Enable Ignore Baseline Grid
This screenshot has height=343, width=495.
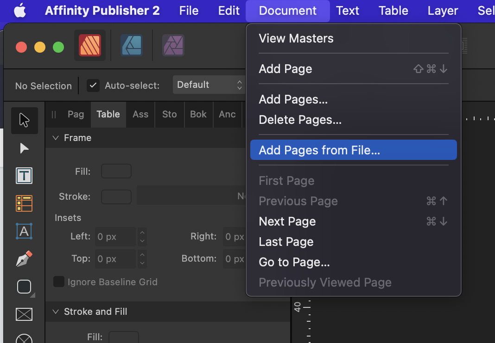[59, 282]
